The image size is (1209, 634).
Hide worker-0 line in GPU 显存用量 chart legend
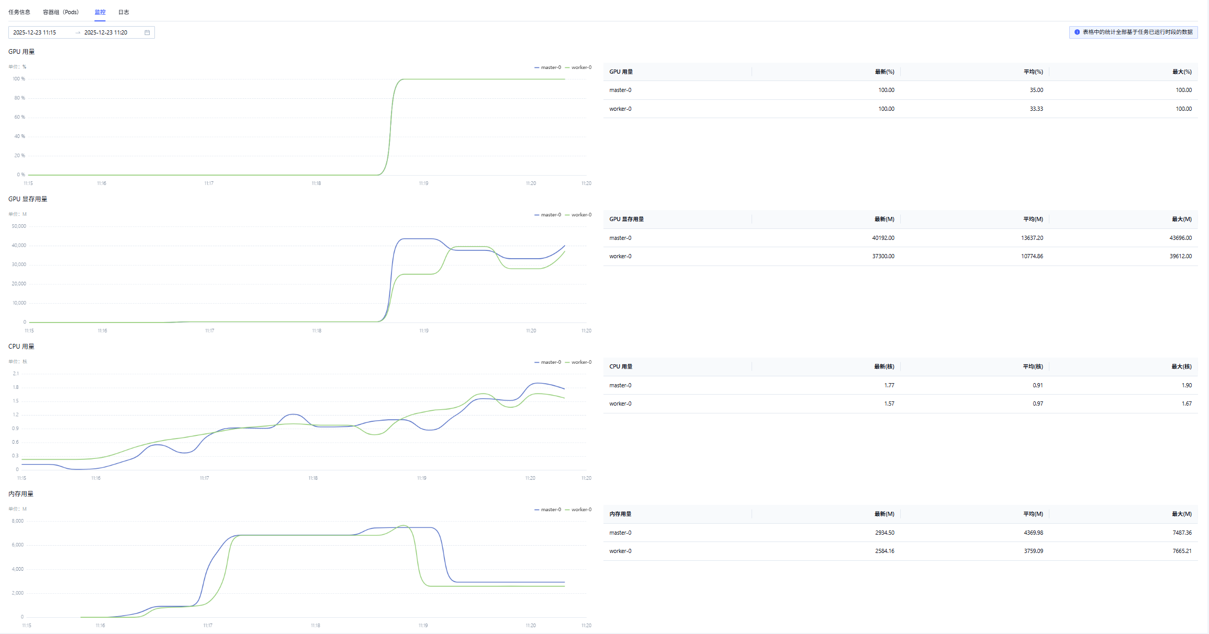pos(578,215)
